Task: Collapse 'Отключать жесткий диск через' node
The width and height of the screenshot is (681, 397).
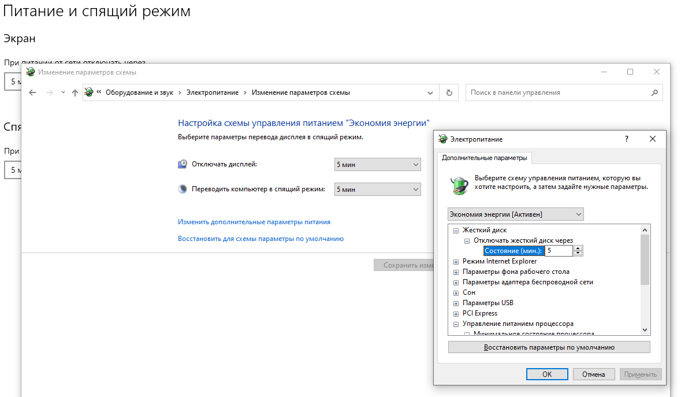Action: point(467,241)
